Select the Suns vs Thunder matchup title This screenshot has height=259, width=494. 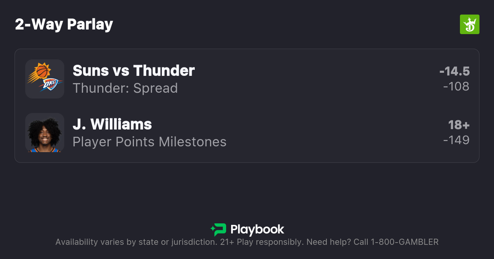click(134, 71)
